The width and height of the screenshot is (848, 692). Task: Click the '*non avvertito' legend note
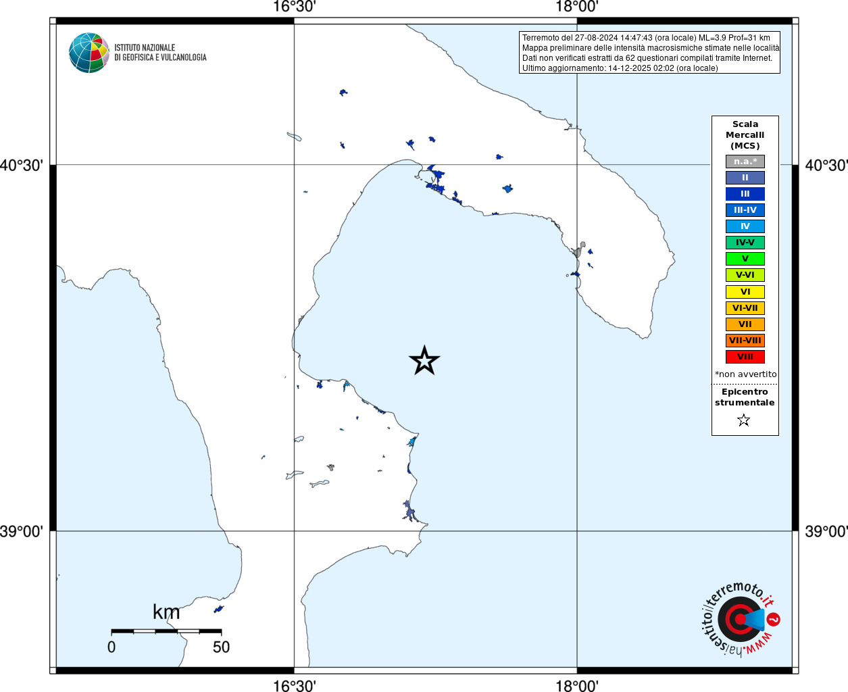coord(746,374)
